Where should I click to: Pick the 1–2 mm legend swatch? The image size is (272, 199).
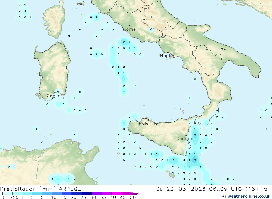(27, 194)
